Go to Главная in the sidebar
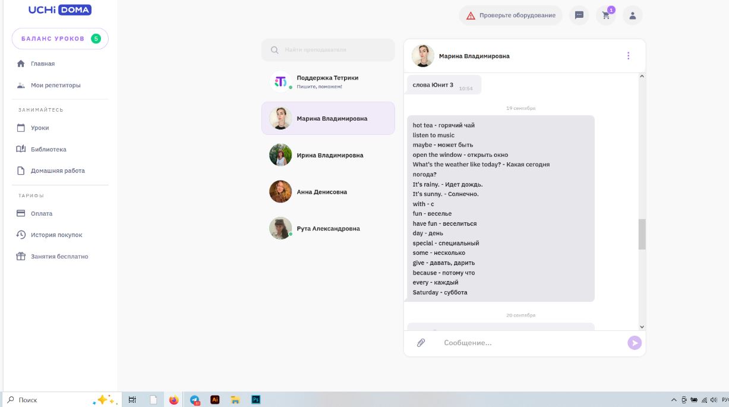Image resolution: width=729 pixels, height=407 pixels. click(x=42, y=64)
